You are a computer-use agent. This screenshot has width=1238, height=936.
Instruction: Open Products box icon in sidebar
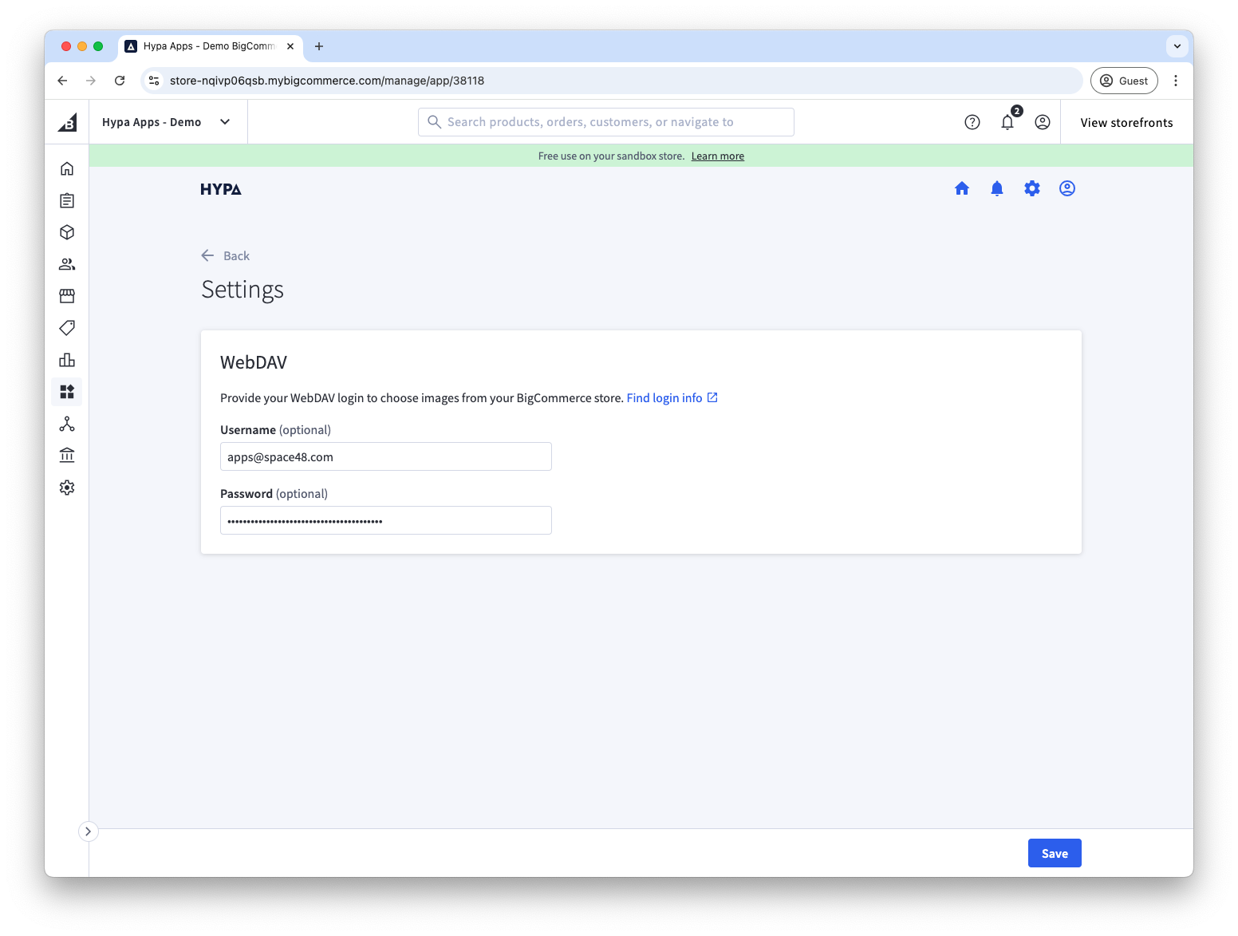pos(67,232)
